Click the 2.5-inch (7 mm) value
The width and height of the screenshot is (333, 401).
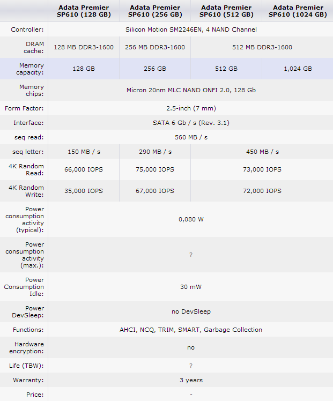click(191, 108)
